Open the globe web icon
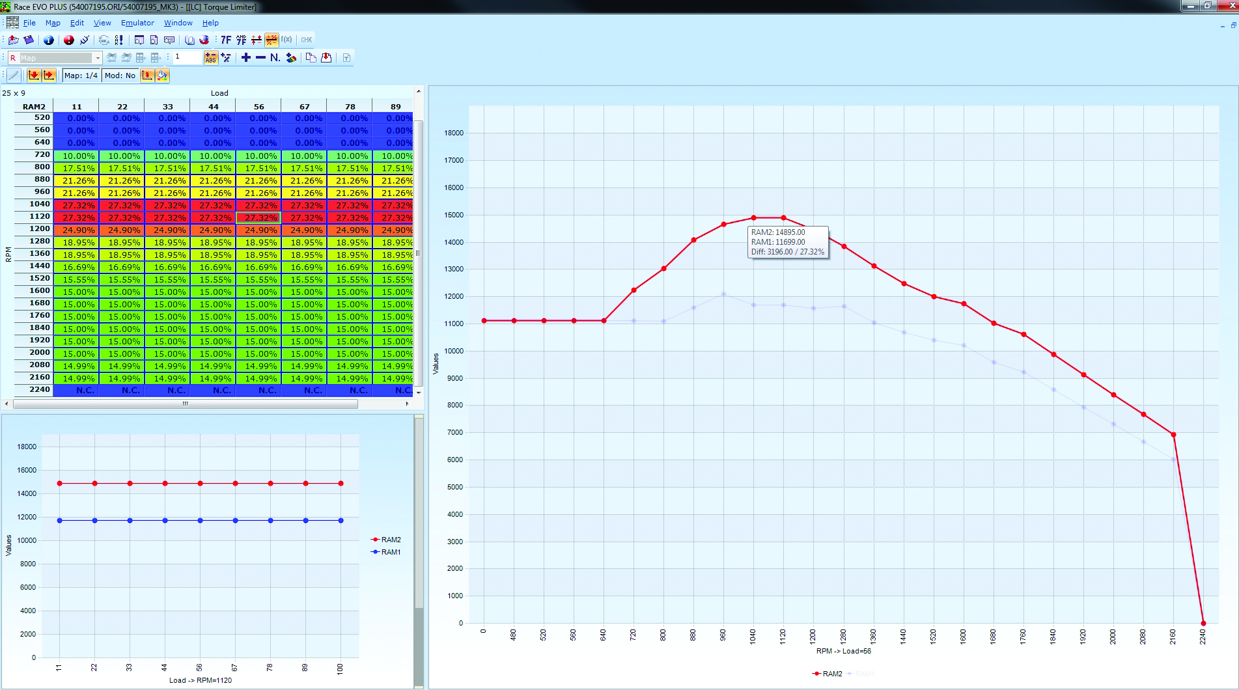 [x=204, y=40]
